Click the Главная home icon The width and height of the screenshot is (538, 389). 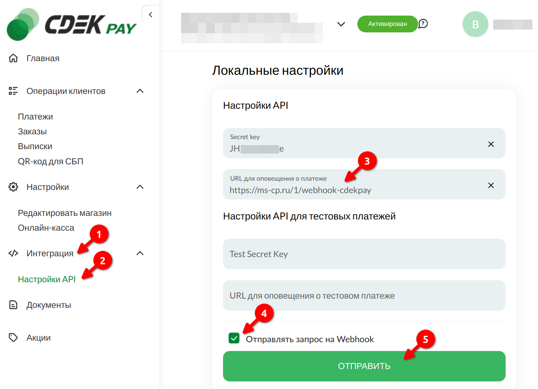[13, 58]
